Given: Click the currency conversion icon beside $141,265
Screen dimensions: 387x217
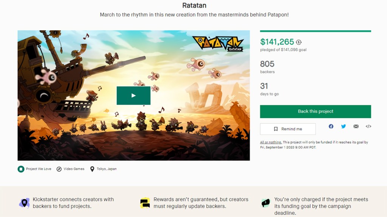Looking at the screenshot, I should [299, 42].
